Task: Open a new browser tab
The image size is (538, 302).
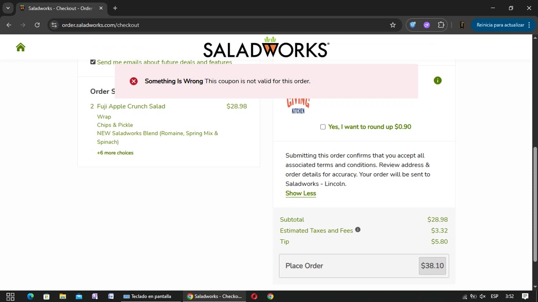Action: point(115,8)
